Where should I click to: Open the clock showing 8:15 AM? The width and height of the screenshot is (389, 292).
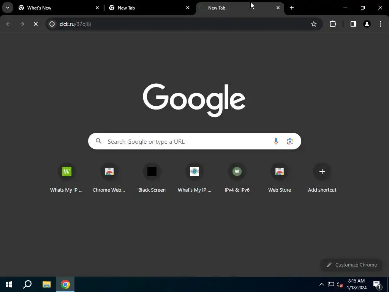(356, 284)
